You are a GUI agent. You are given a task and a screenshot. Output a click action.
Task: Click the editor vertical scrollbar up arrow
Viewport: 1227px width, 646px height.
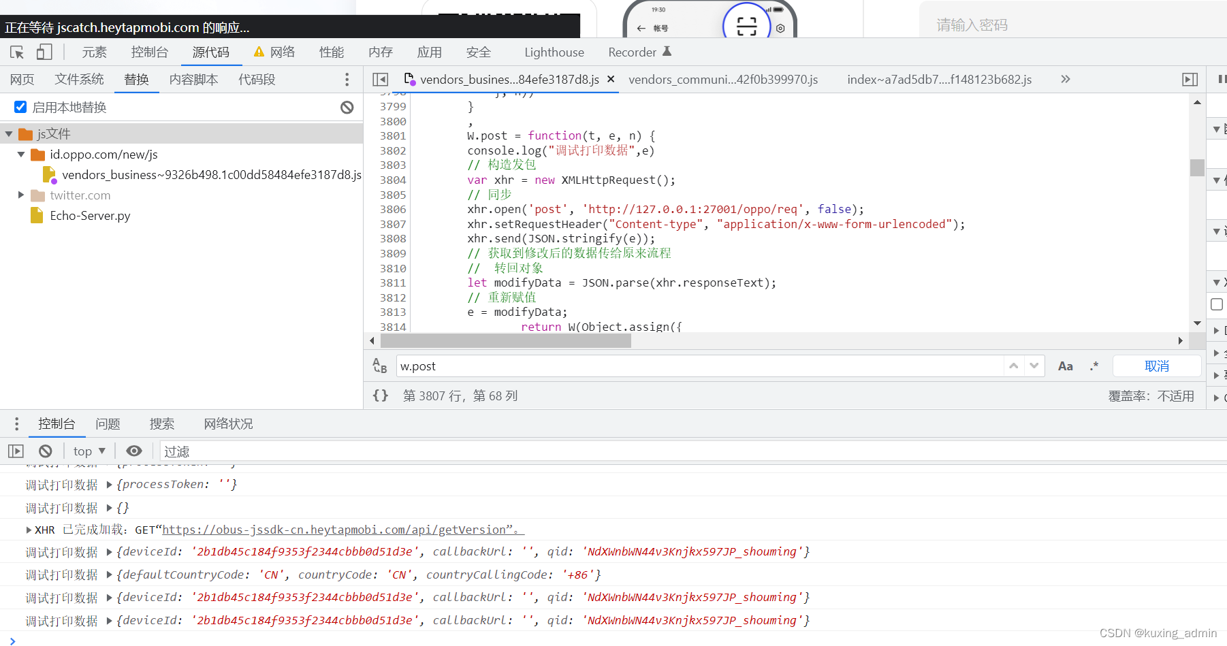click(x=1197, y=102)
